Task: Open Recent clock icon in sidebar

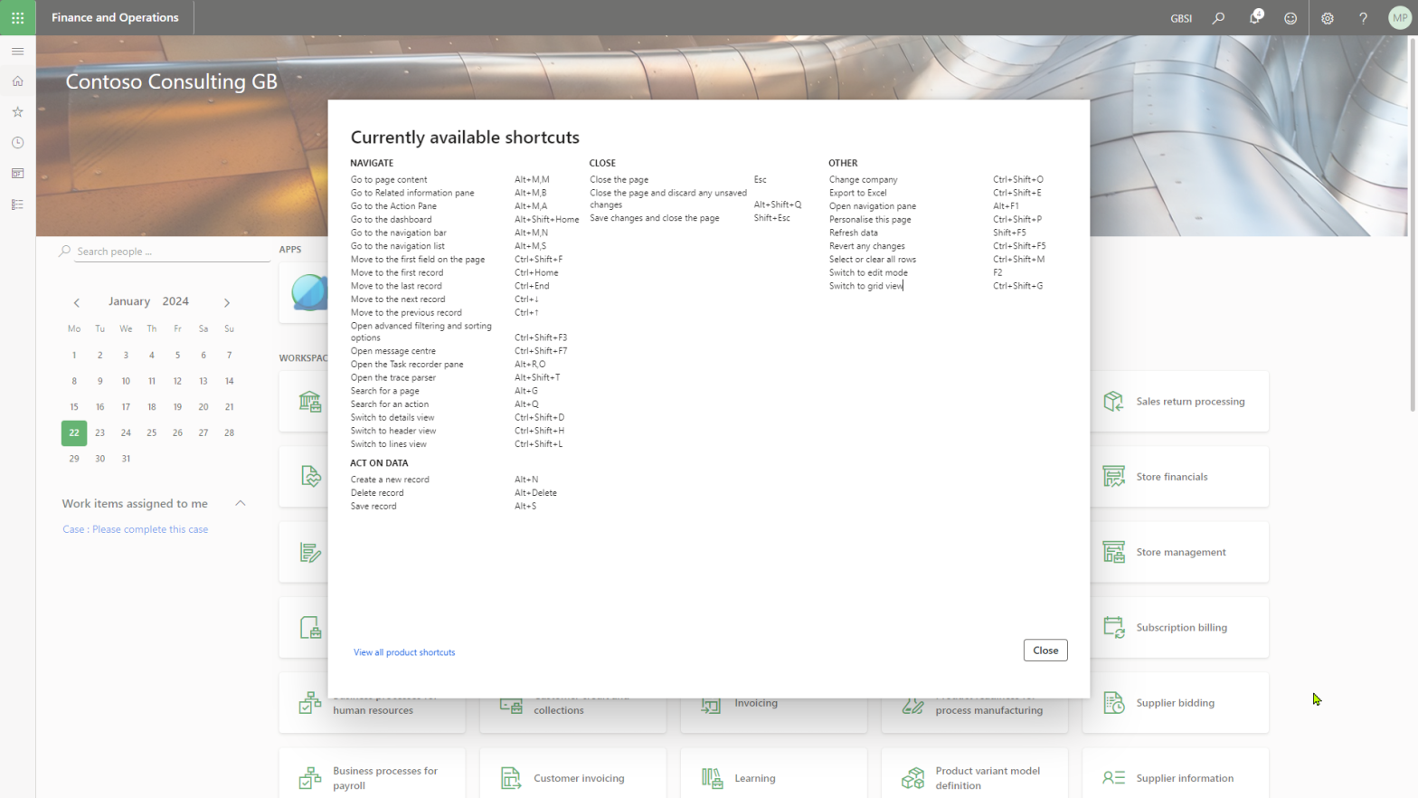Action: [x=17, y=143]
